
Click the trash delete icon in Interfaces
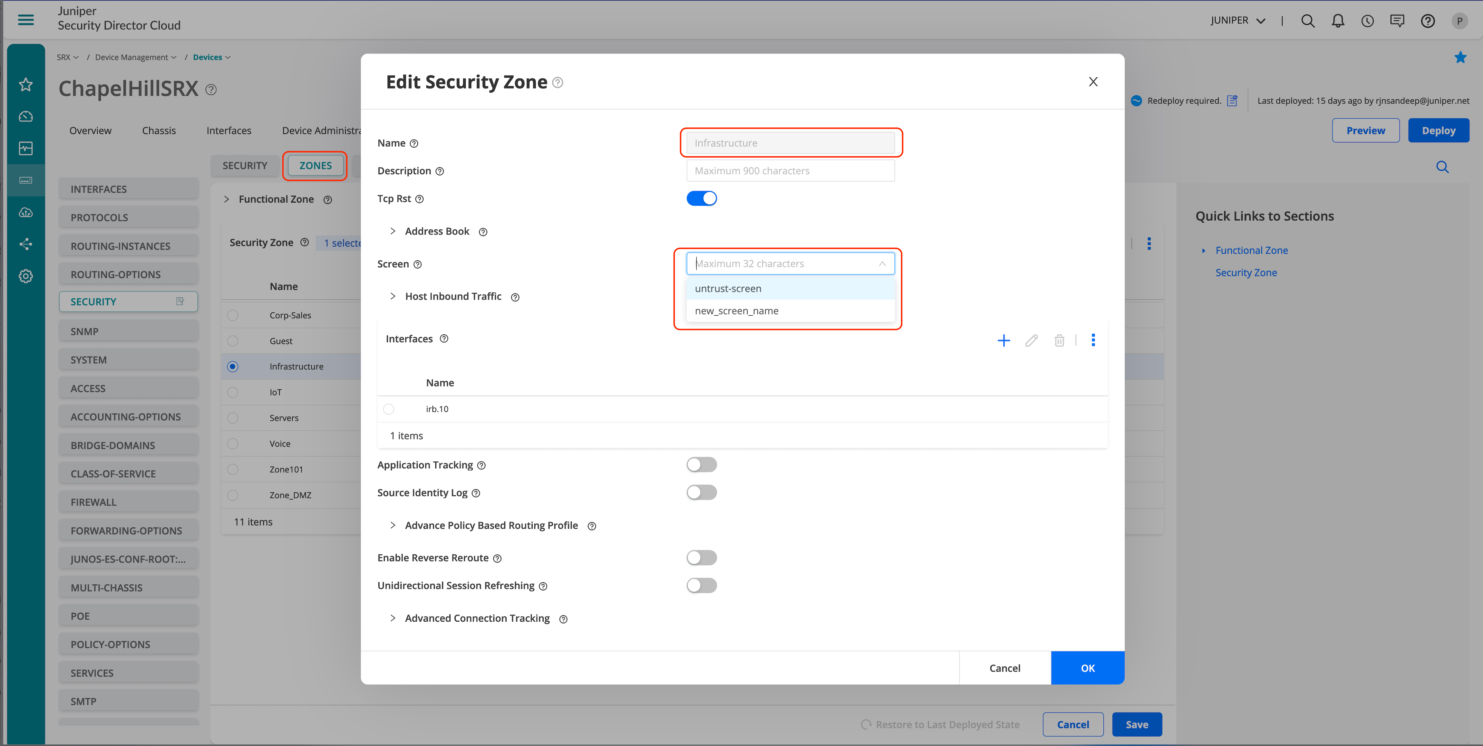[x=1059, y=340]
